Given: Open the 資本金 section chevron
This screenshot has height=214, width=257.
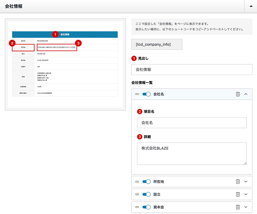Looking at the screenshot, I should coord(246,207).
